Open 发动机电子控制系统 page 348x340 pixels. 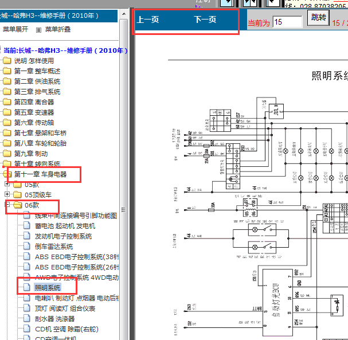pos(63,236)
